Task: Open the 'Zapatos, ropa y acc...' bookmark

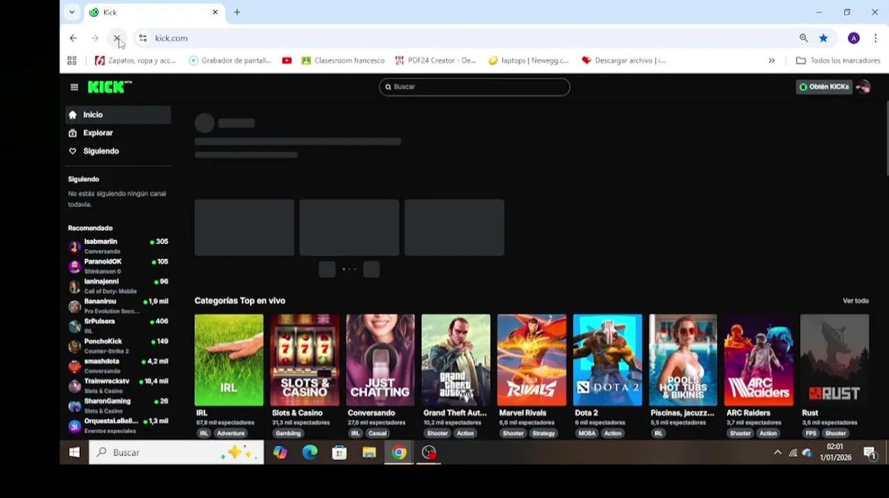Action: 135,61
